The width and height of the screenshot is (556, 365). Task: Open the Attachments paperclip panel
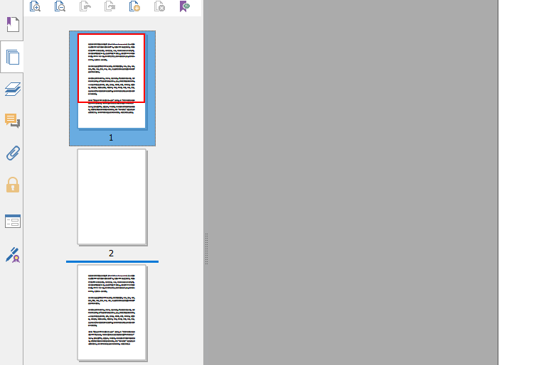click(12, 153)
